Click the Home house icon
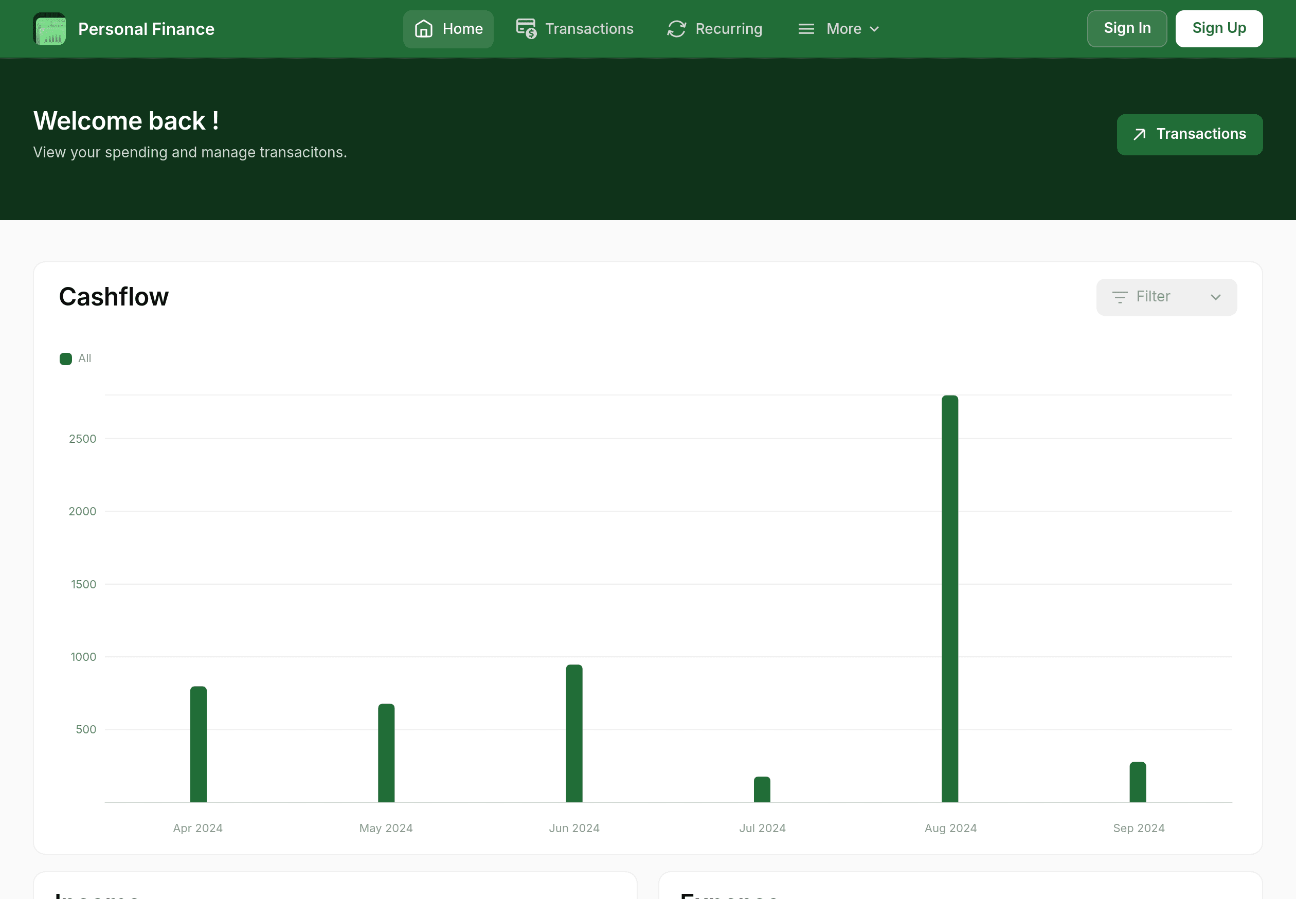This screenshot has height=899, width=1296. point(424,29)
